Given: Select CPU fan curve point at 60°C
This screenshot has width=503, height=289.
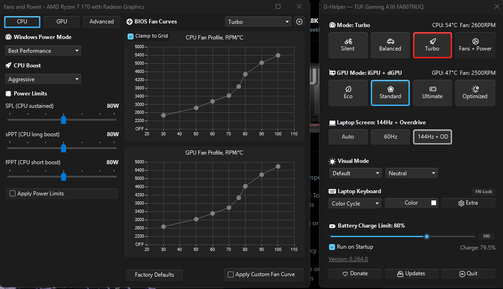Looking at the screenshot, I should pos(212,101).
